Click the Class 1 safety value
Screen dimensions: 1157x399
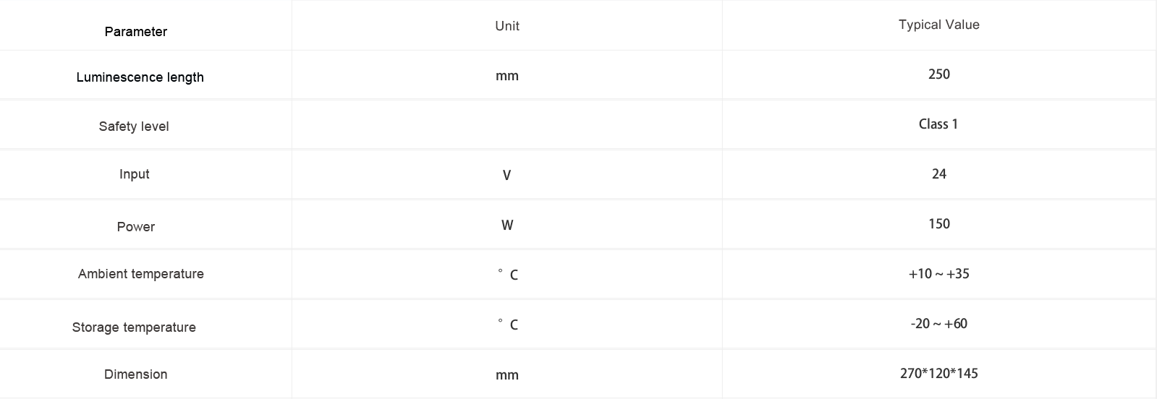click(938, 124)
